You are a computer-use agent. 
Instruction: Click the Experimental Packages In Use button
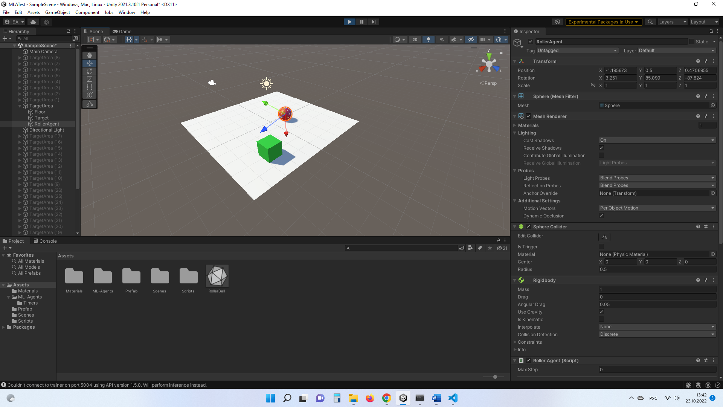pos(604,22)
